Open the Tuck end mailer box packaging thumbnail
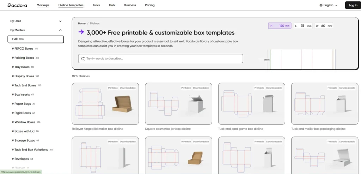The image size is (361, 174). [325, 104]
